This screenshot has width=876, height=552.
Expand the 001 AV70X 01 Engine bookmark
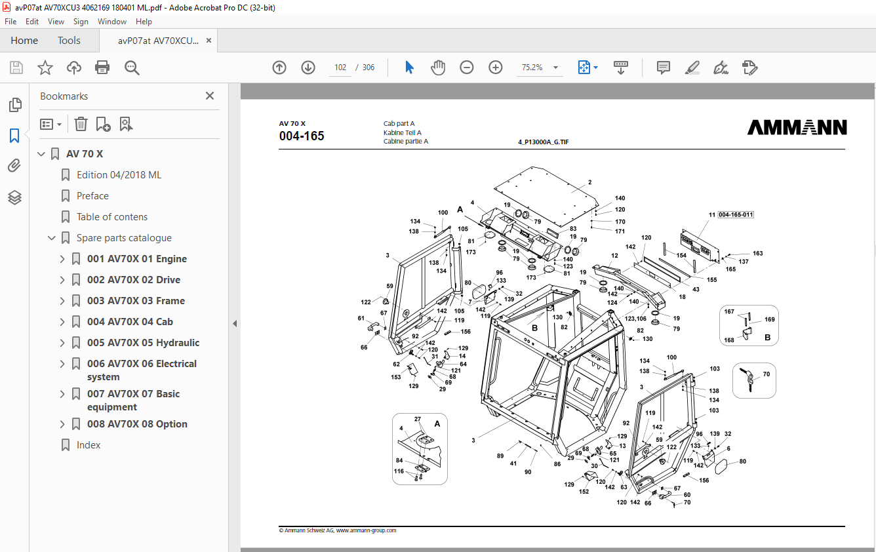point(63,259)
